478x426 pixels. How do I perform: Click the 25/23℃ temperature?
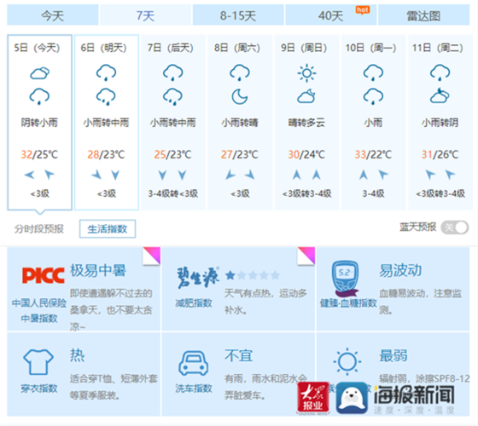[172, 154]
